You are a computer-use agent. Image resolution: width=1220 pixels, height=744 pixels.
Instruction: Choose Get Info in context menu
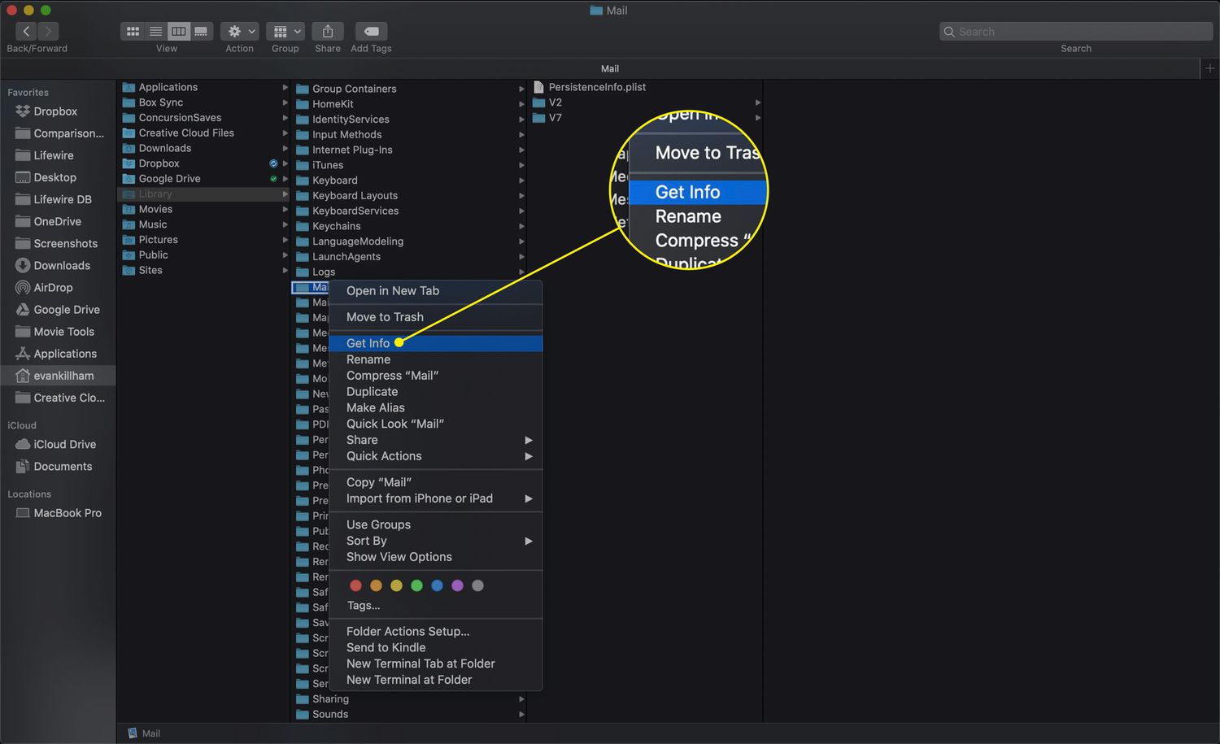pos(436,343)
